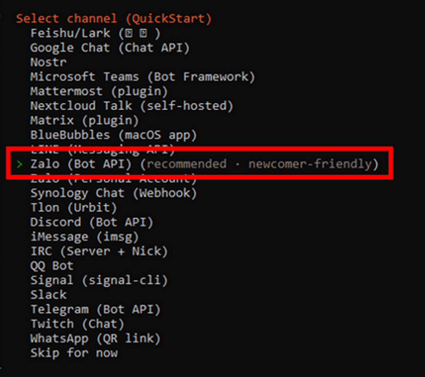This screenshot has height=377, width=425.
Task: Select the Feishu/Lark channel option
Action: [95, 33]
